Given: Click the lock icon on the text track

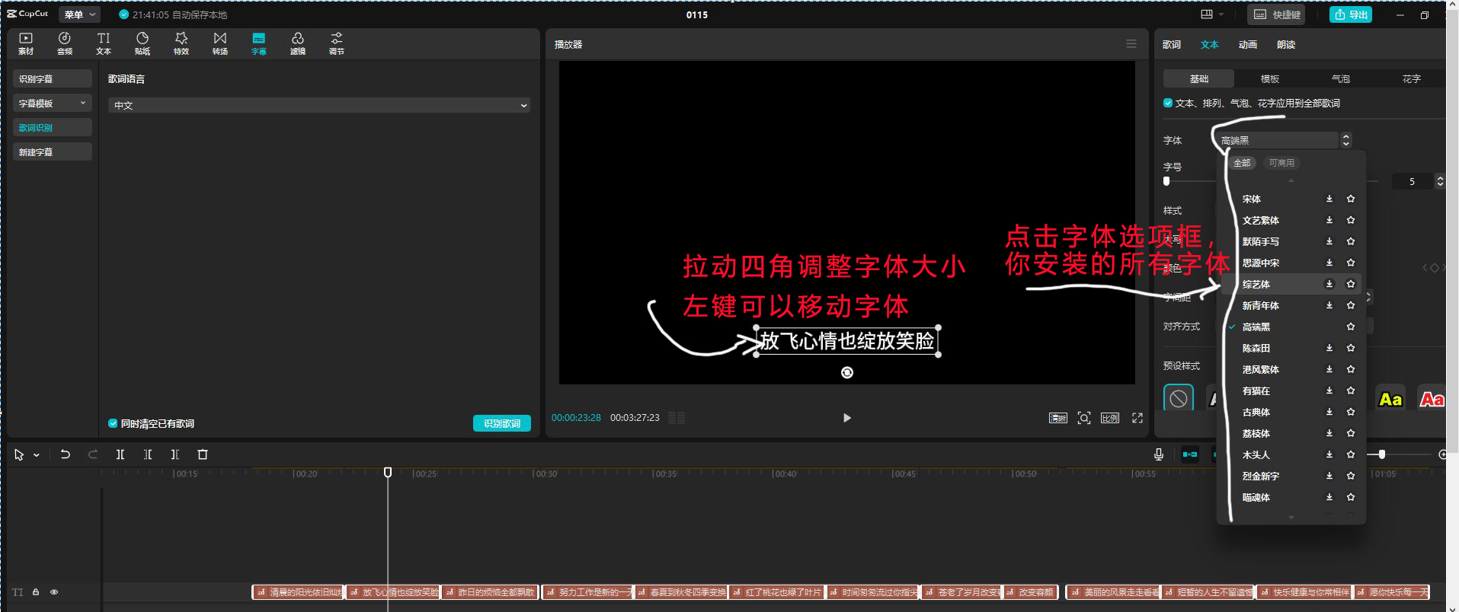Looking at the screenshot, I should [36, 591].
